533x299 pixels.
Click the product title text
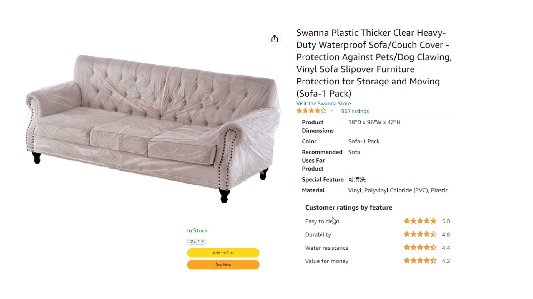click(374, 63)
